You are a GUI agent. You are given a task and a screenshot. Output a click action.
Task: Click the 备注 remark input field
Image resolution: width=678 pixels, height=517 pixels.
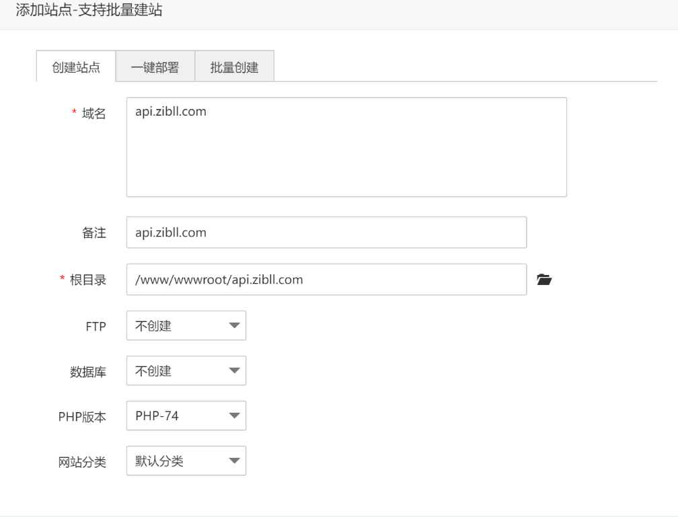(x=326, y=232)
